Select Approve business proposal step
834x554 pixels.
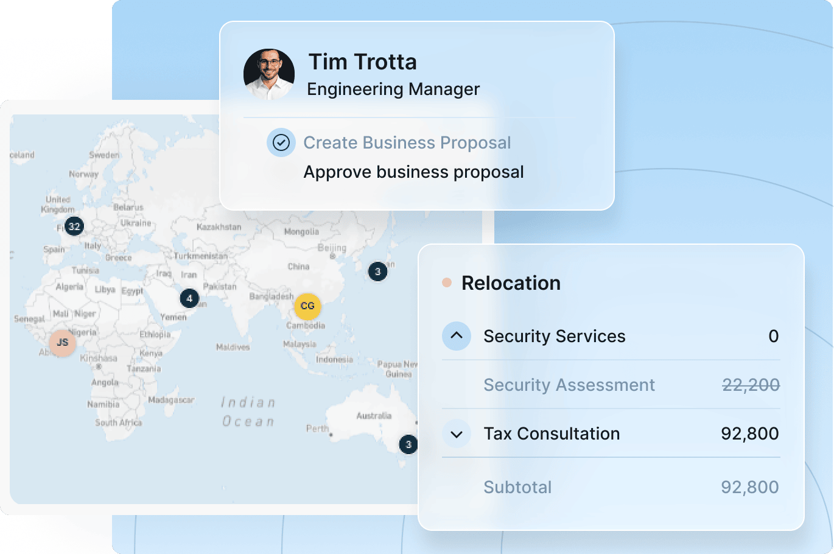click(413, 172)
